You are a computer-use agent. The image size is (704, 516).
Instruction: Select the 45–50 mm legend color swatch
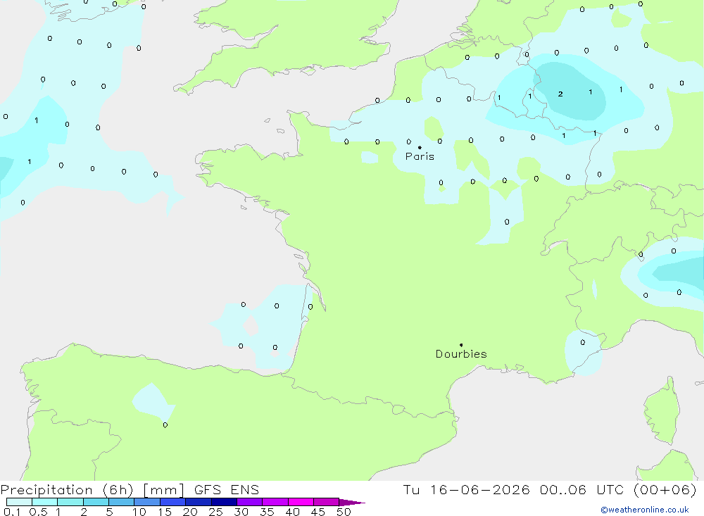tap(326, 502)
